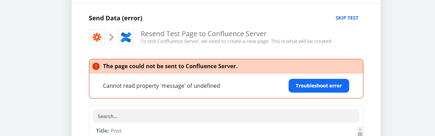Click Resend Test Page to Confluence Server title
Image resolution: width=435 pixels, height=136 pixels.
(203, 34)
